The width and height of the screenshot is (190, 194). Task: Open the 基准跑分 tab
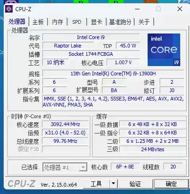[x=120, y=22]
